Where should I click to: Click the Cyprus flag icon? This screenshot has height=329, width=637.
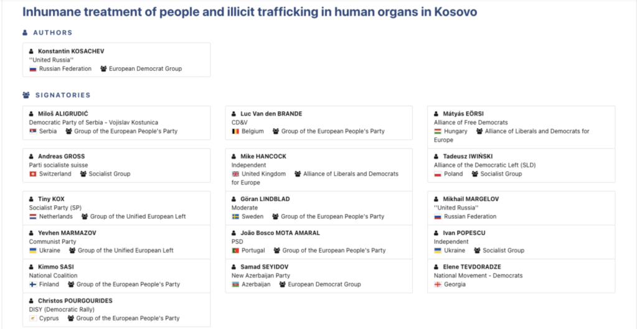pyautogui.click(x=33, y=319)
